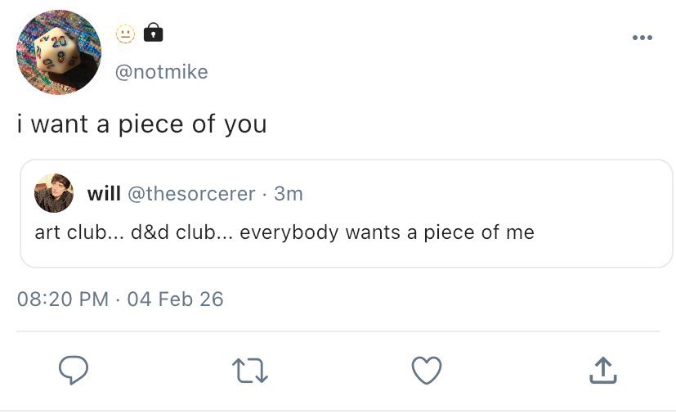676x414 pixels.
Task: Open the three-dot more options menu
Action: pyautogui.click(x=642, y=37)
